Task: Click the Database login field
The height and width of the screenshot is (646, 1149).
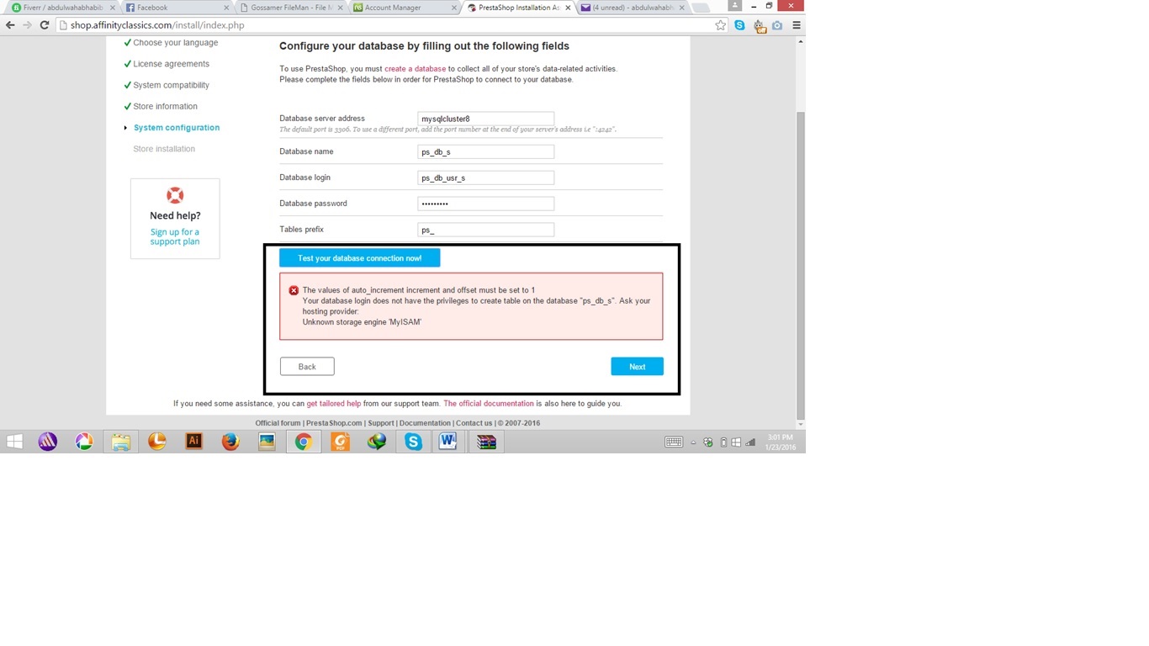Action: [486, 177]
